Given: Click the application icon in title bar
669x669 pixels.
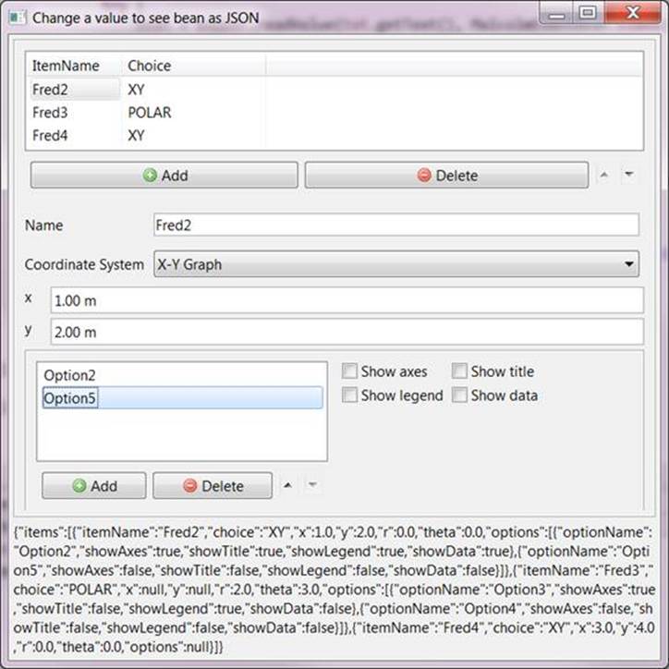Looking at the screenshot, I should click(17, 18).
